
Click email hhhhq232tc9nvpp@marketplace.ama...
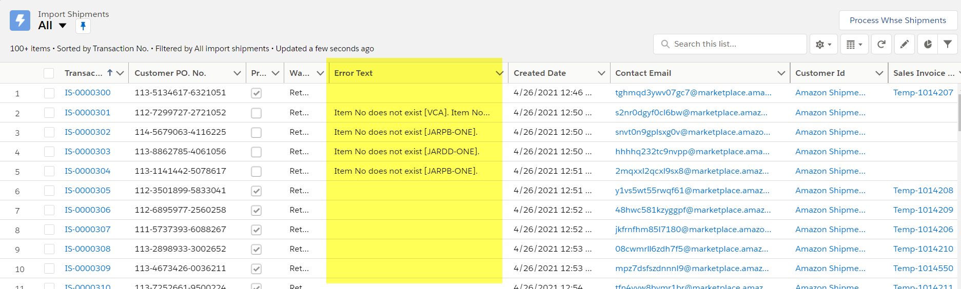(692, 152)
